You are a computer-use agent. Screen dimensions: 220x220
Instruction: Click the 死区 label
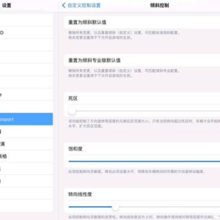(x=73, y=98)
